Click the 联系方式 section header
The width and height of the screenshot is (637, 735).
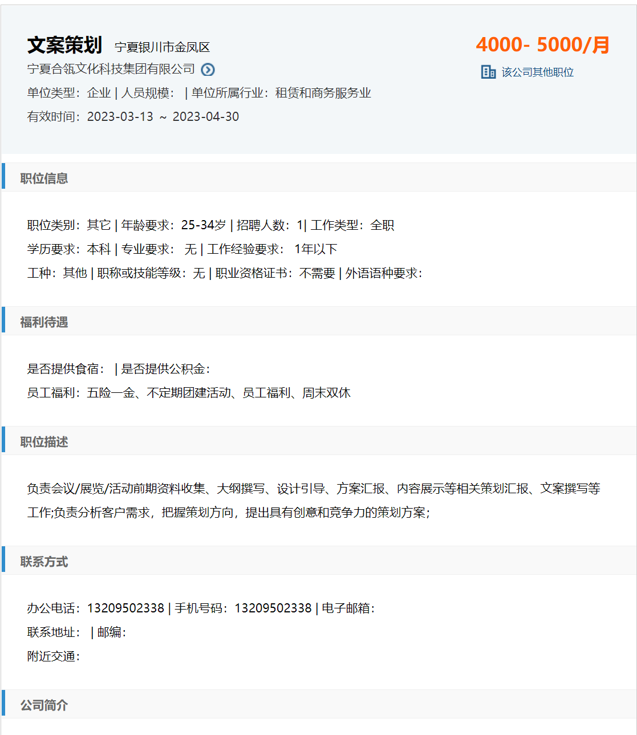(x=44, y=562)
